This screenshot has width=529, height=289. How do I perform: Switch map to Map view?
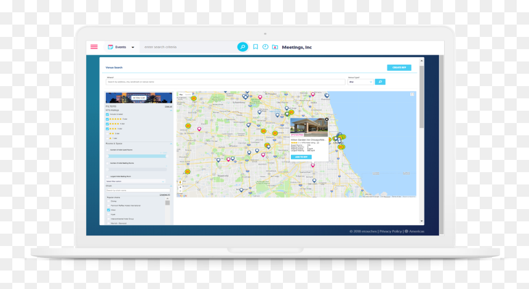point(181,95)
